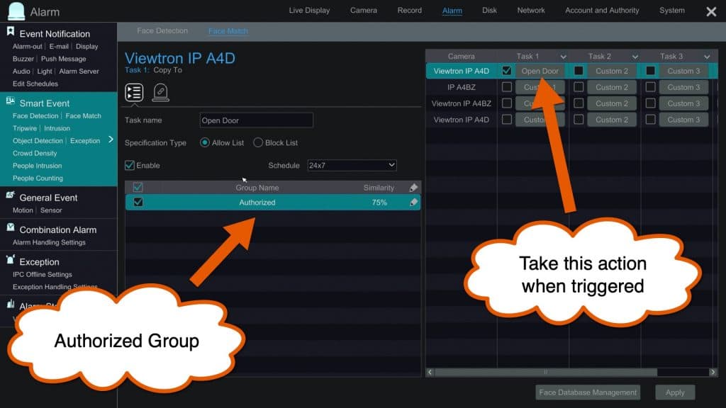The height and width of the screenshot is (408, 726).
Task: Click the Copy To link
Action: tap(167, 70)
